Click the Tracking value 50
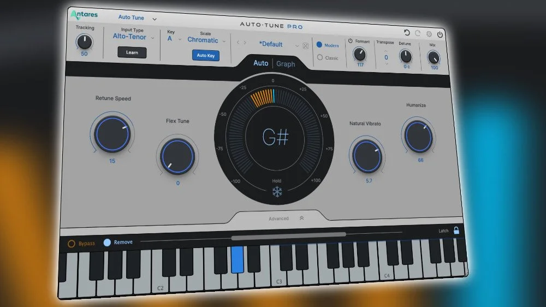The image size is (546, 307). click(84, 54)
